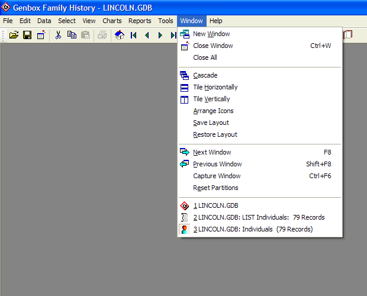Jump to first record arrow icon
367x296 pixels.
click(134, 35)
